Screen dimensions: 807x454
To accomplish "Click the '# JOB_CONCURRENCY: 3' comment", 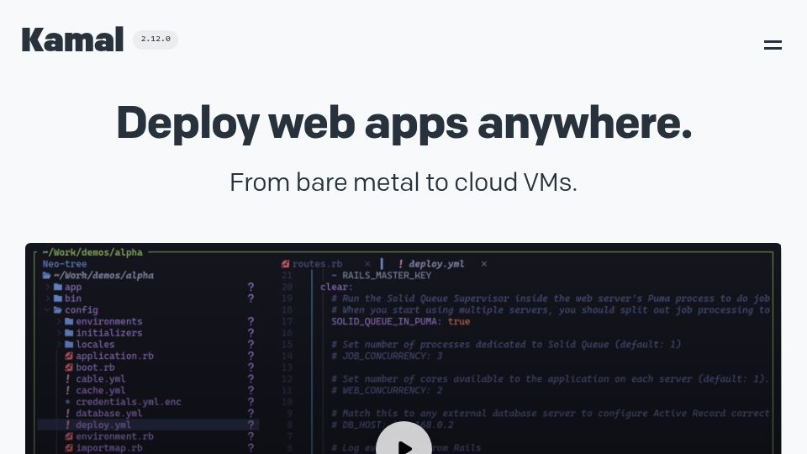I will 387,356.
